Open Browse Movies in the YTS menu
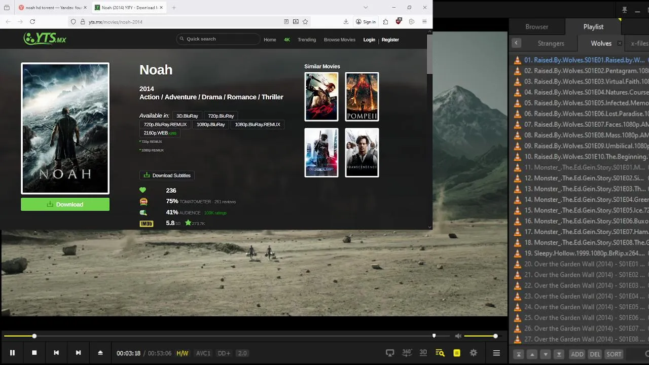Viewport: 649px width, 365px height. click(x=340, y=40)
